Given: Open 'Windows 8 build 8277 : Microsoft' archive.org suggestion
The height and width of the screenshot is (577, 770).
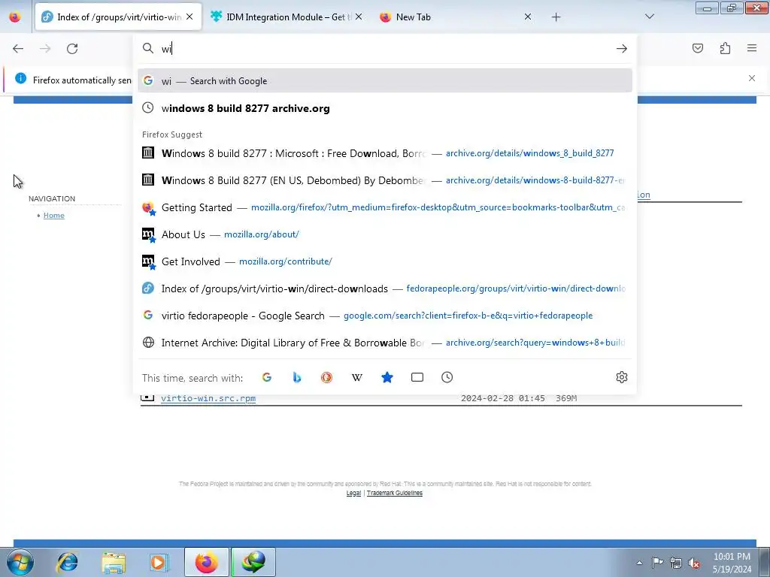Looking at the screenshot, I should point(385,153).
